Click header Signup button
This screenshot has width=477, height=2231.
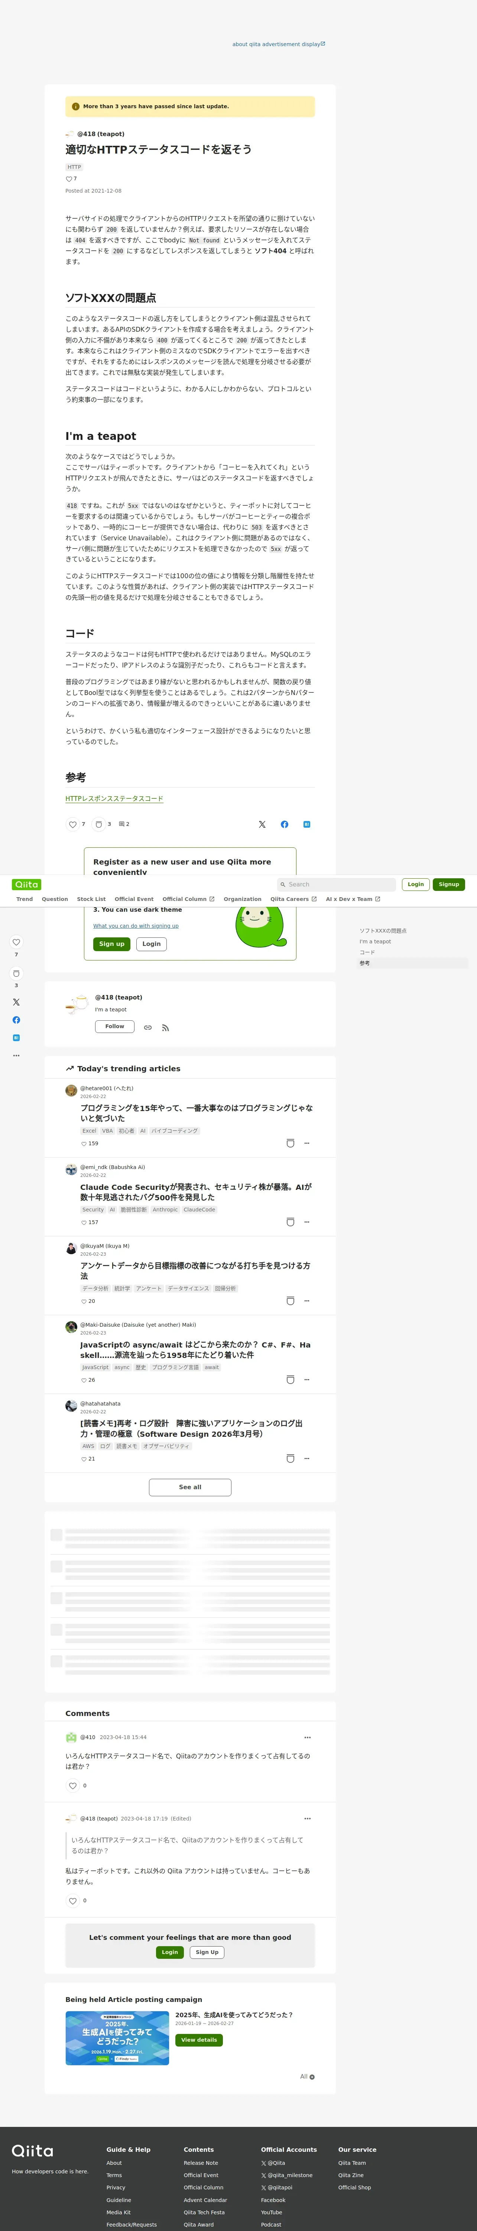coord(448,884)
